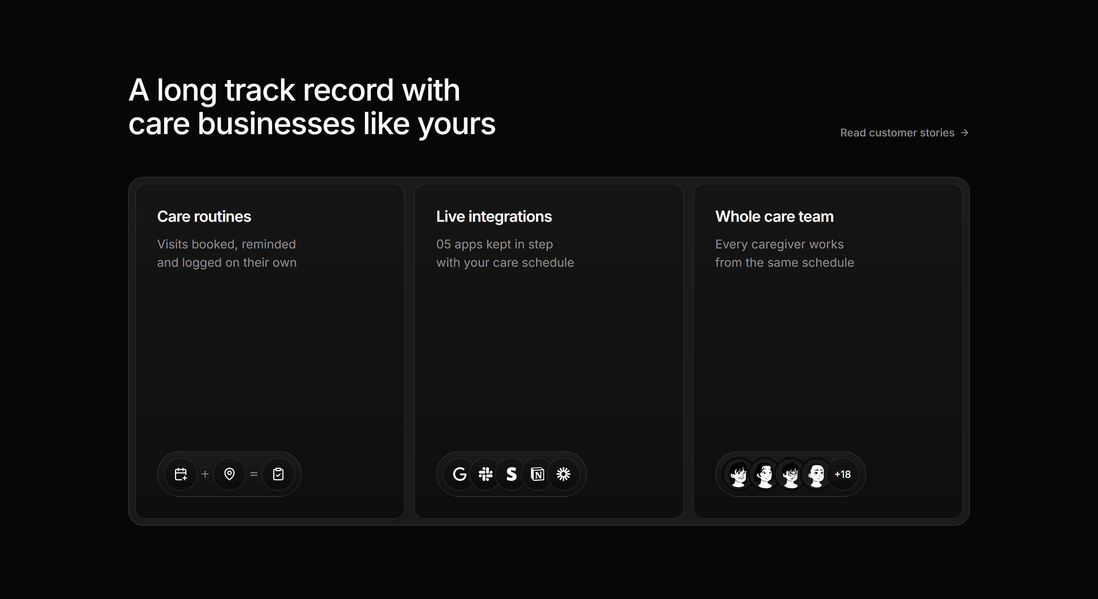Click the second caregiver avatar
The width and height of the screenshot is (1098, 599).
click(x=765, y=474)
